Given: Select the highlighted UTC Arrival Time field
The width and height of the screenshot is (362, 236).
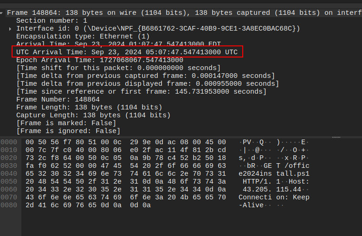Looking at the screenshot, I should click(127, 52).
